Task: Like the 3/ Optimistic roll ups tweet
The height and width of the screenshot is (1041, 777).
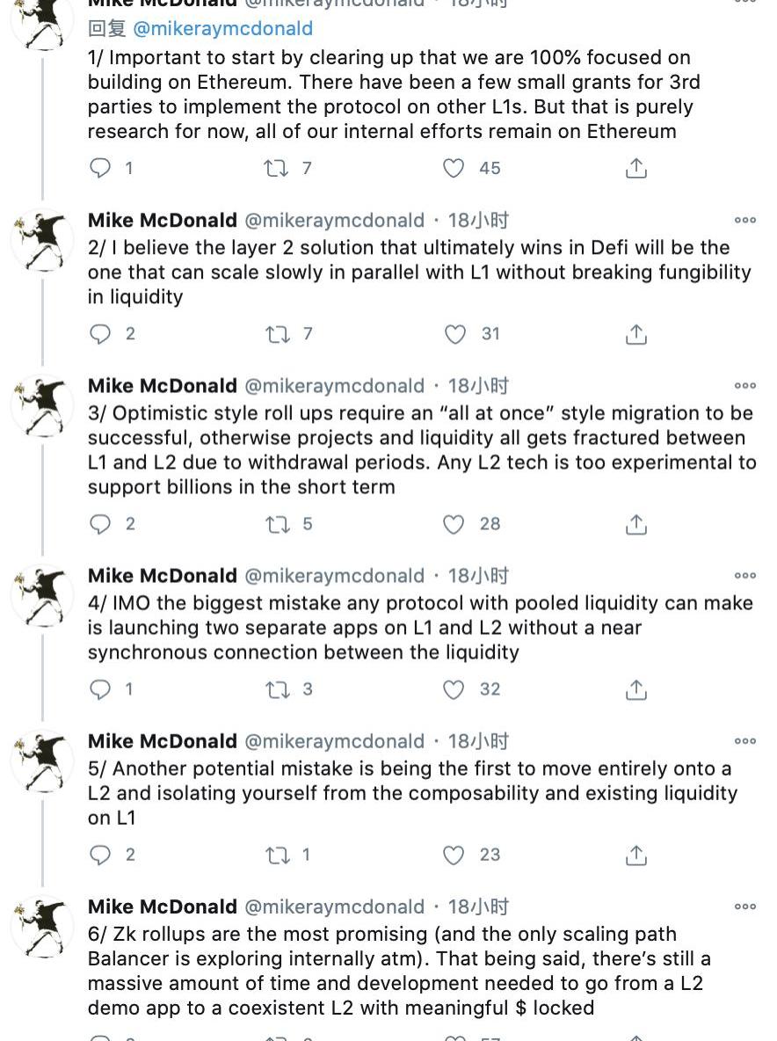Action: click(x=454, y=525)
